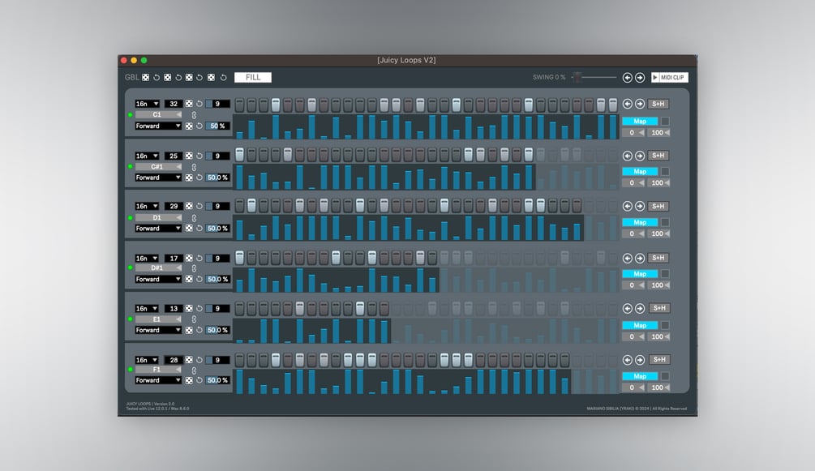
Task: Click the SWING slider handle
Action: pyautogui.click(x=577, y=77)
